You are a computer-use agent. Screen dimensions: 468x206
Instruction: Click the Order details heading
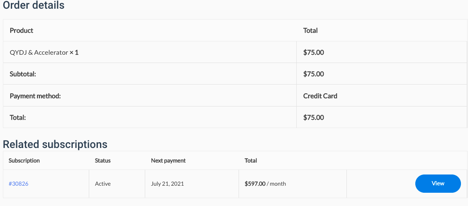tap(34, 5)
